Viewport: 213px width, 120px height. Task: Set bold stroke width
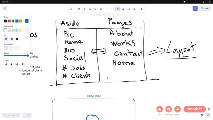pyautogui.click(x=12, y=48)
